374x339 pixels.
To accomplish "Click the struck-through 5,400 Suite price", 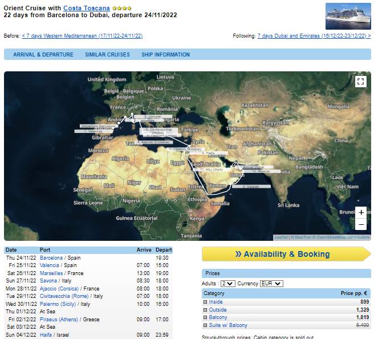I will click(363, 325).
